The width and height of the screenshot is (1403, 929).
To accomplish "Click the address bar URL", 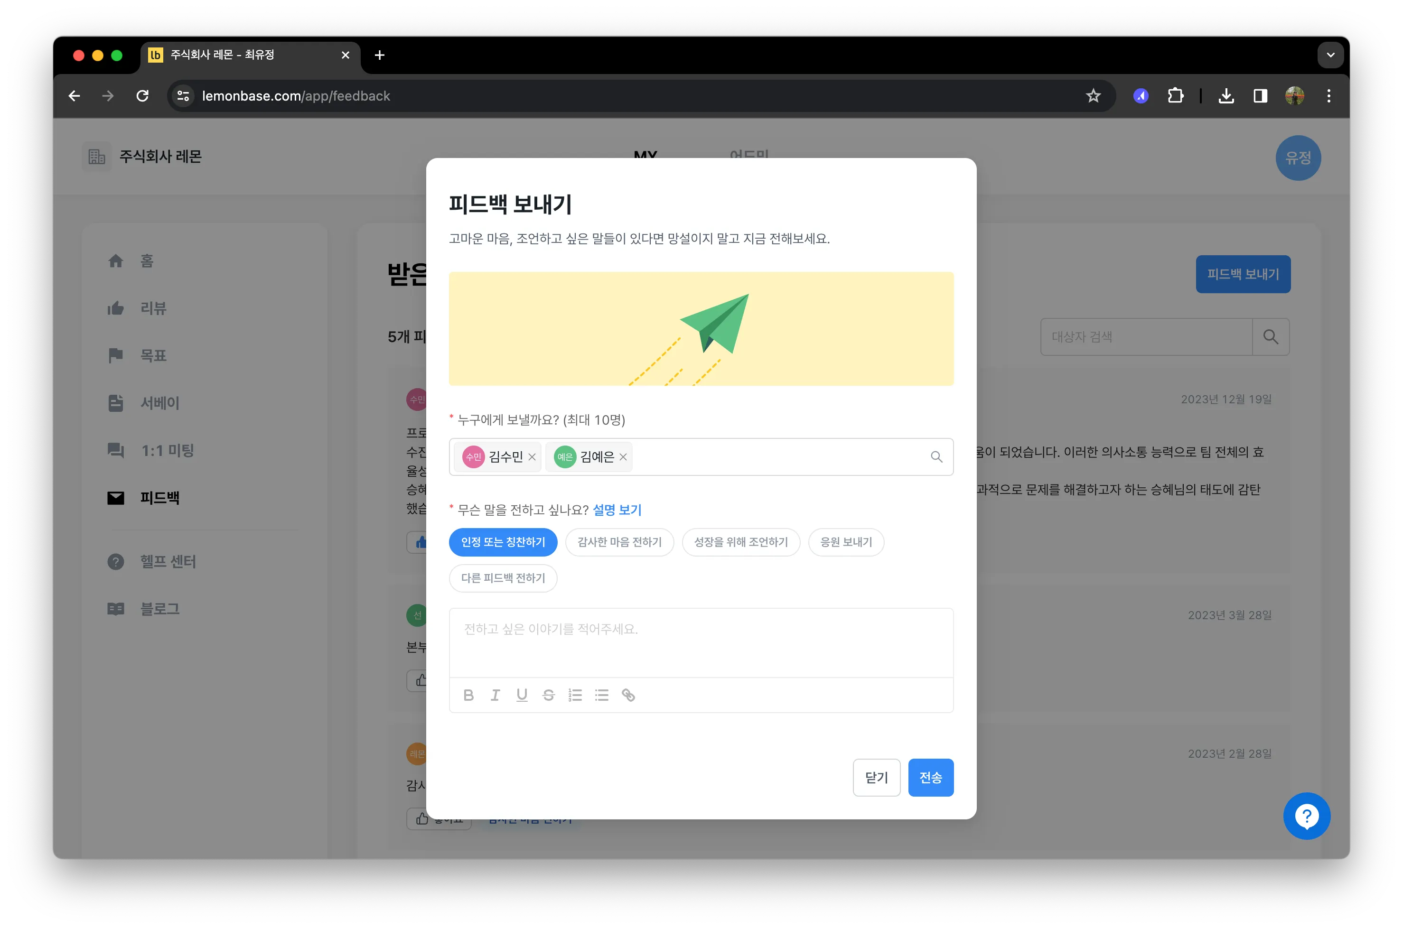I will click(296, 96).
